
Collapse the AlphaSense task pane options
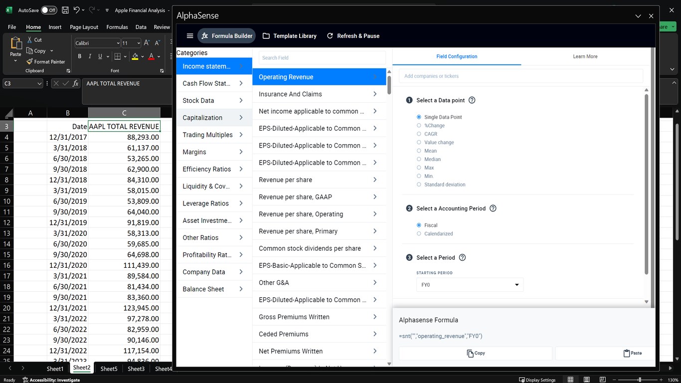click(x=638, y=16)
